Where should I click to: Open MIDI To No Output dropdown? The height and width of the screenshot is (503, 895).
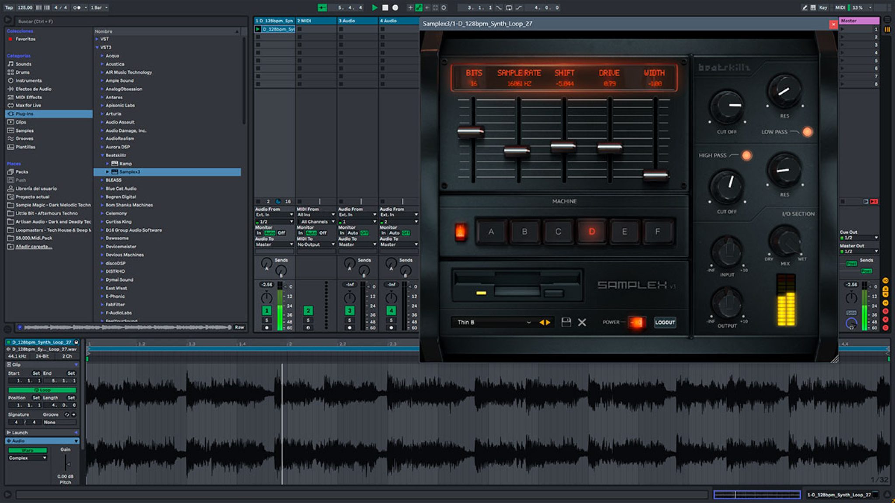click(x=316, y=244)
